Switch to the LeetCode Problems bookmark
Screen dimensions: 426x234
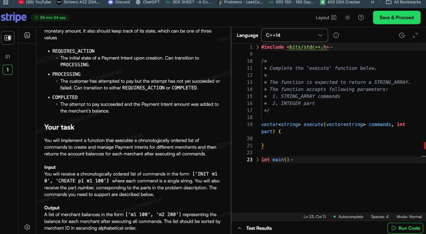point(240,2)
